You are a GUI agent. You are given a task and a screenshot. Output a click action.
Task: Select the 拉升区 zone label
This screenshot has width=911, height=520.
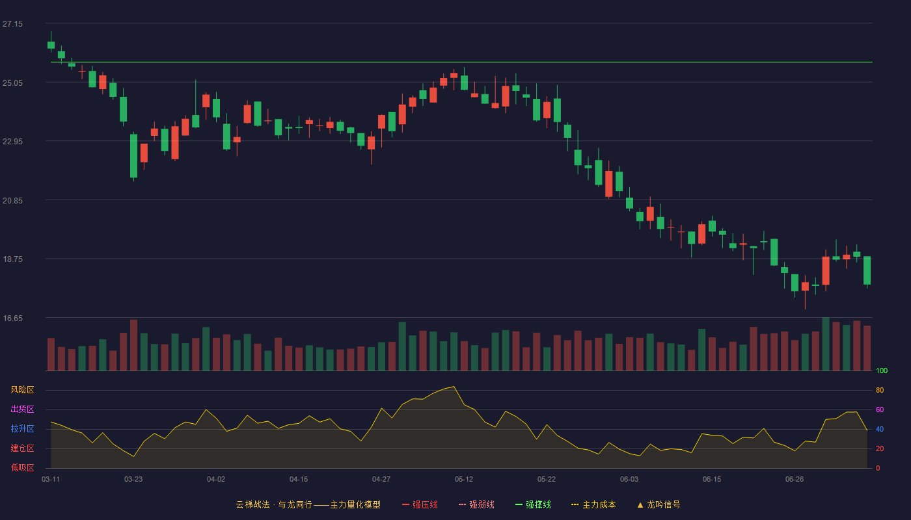pos(22,429)
